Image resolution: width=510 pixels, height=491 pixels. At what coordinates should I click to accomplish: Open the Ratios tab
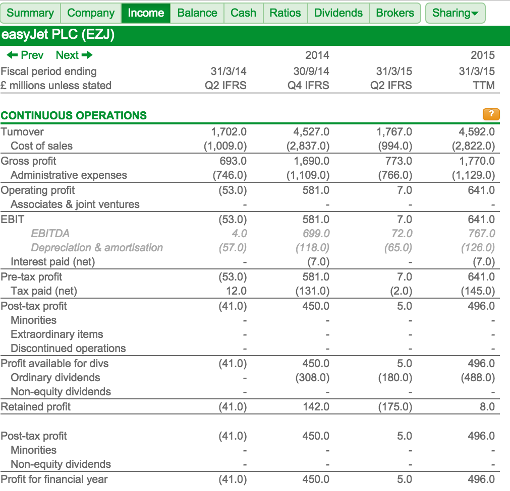(x=285, y=13)
